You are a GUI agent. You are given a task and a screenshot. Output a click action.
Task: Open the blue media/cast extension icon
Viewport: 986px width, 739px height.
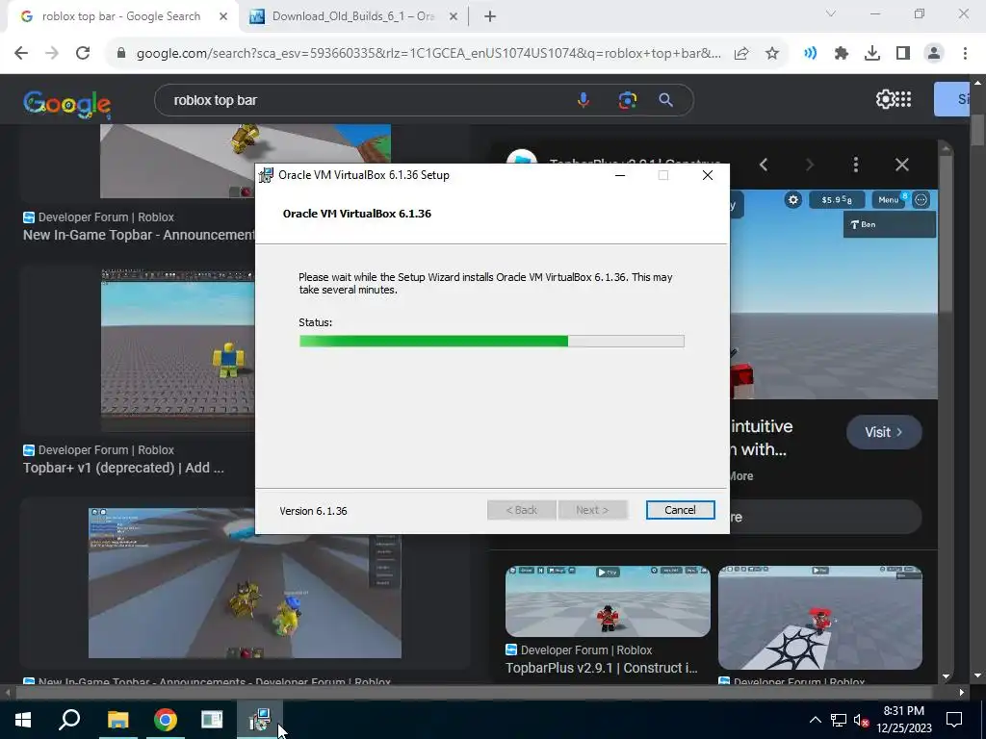pyautogui.click(x=811, y=54)
